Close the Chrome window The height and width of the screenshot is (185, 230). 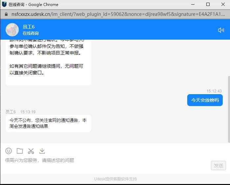(223, 4)
